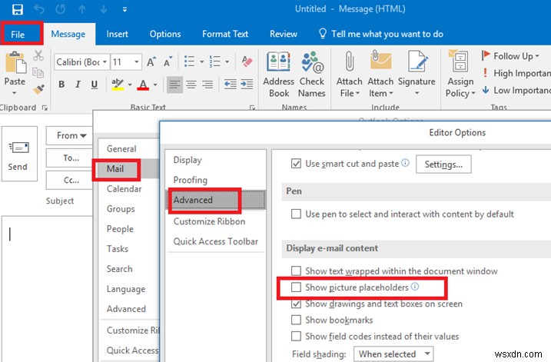Uncheck Show drawings and text boxes
This screenshot has width=551, height=362.
click(x=296, y=304)
